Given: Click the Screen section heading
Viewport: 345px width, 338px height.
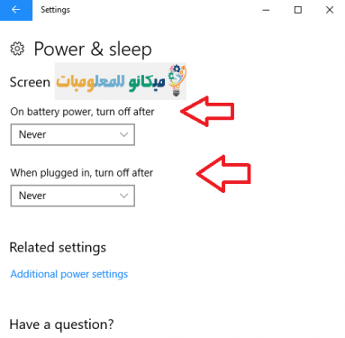Looking at the screenshot, I should click(30, 82).
